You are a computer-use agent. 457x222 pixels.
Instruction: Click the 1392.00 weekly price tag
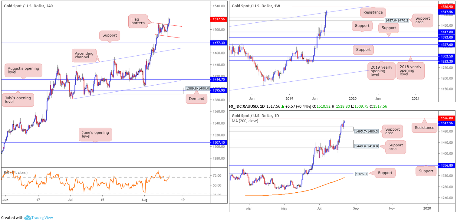point(447,37)
